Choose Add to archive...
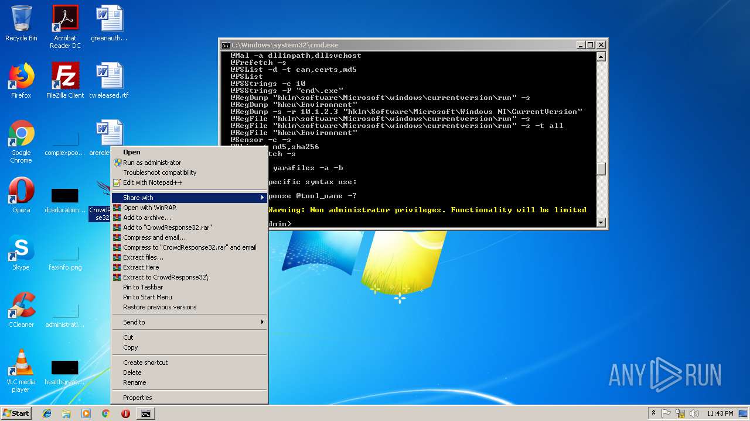Image resolution: width=750 pixels, height=421 pixels. coord(190,218)
